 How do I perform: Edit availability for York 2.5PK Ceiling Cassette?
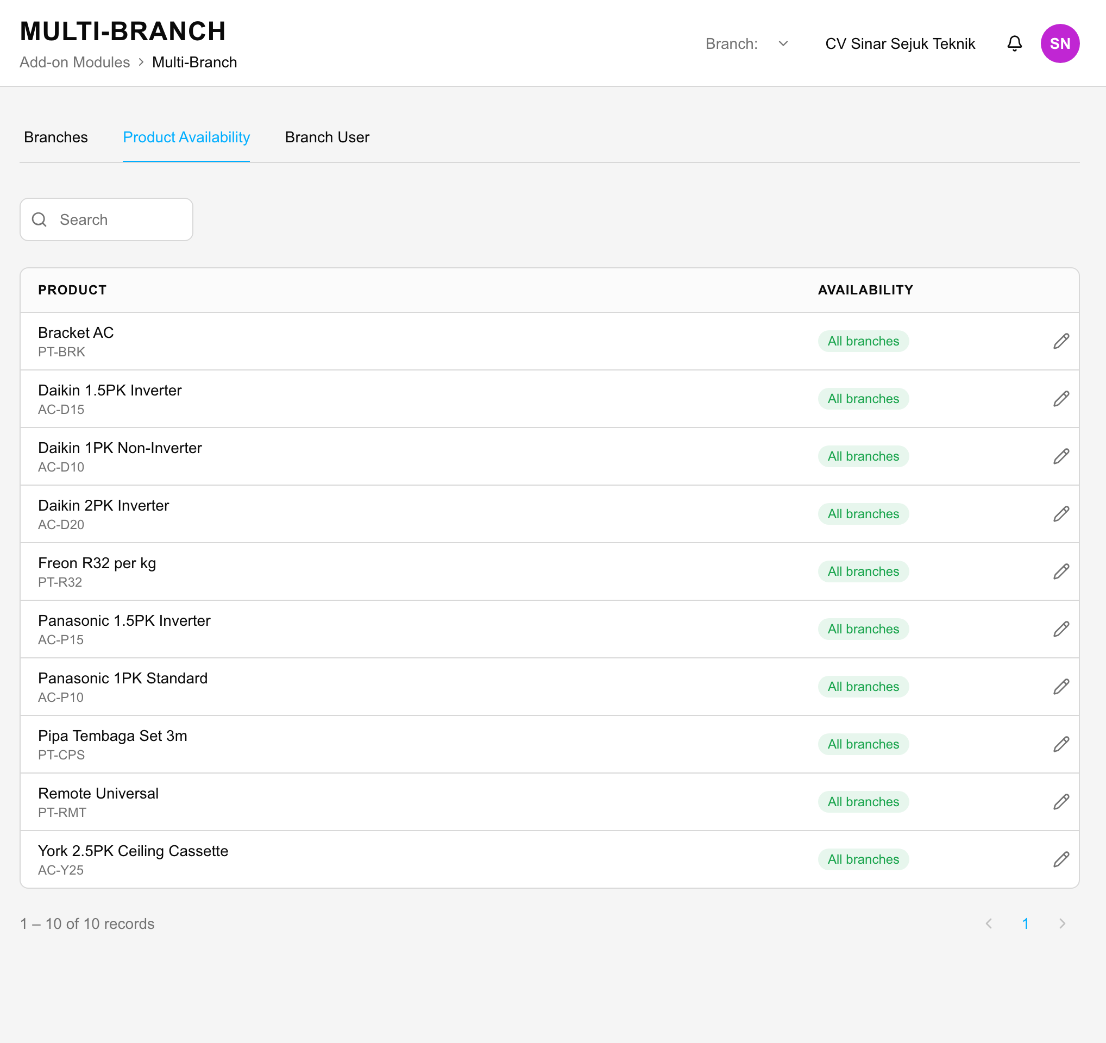(1061, 859)
